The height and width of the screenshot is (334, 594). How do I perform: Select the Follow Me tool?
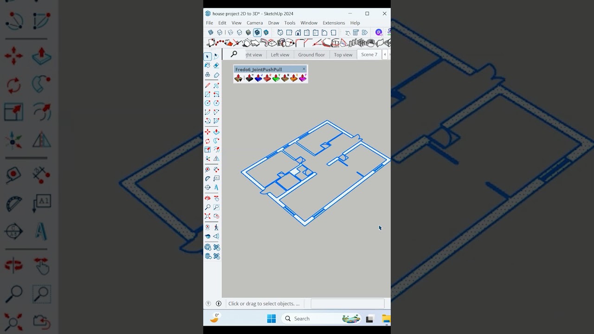pos(216,141)
